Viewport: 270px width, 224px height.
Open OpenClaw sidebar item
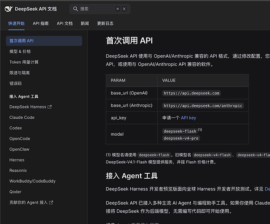(19, 149)
